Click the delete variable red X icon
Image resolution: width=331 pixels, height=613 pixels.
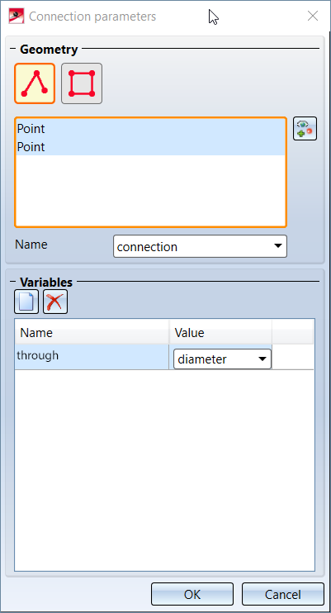pos(55,302)
